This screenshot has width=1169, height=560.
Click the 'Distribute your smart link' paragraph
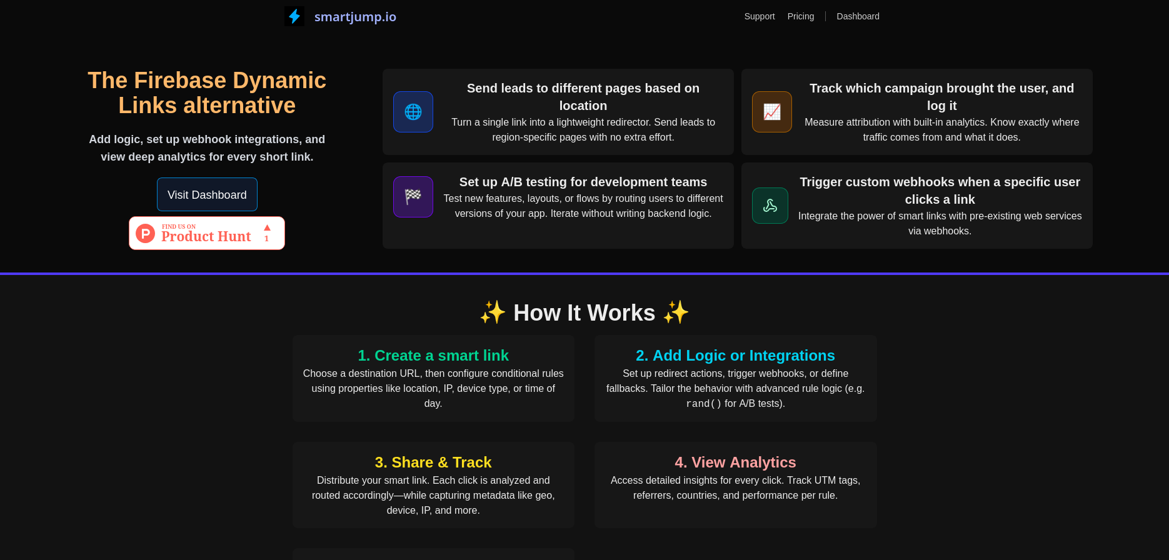click(433, 495)
